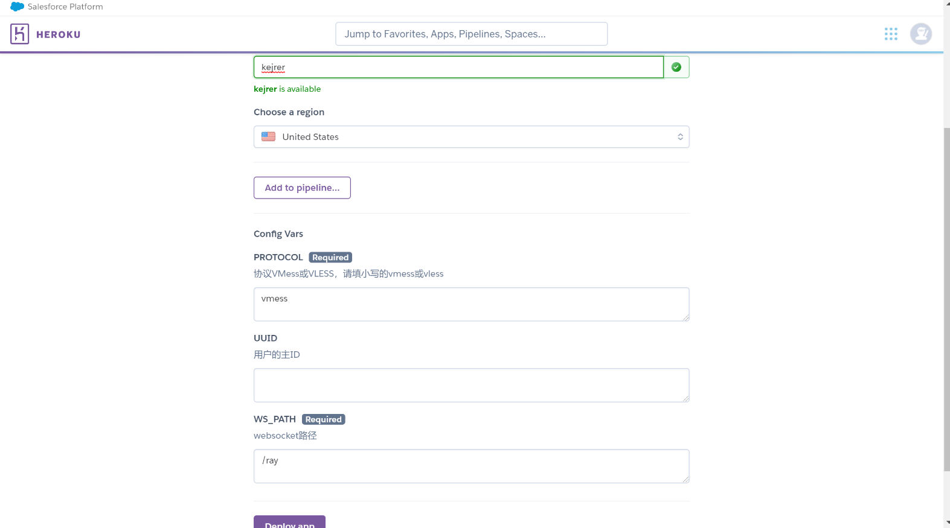950x528 pixels.
Task: Click into the app name field
Action: (x=458, y=67)
